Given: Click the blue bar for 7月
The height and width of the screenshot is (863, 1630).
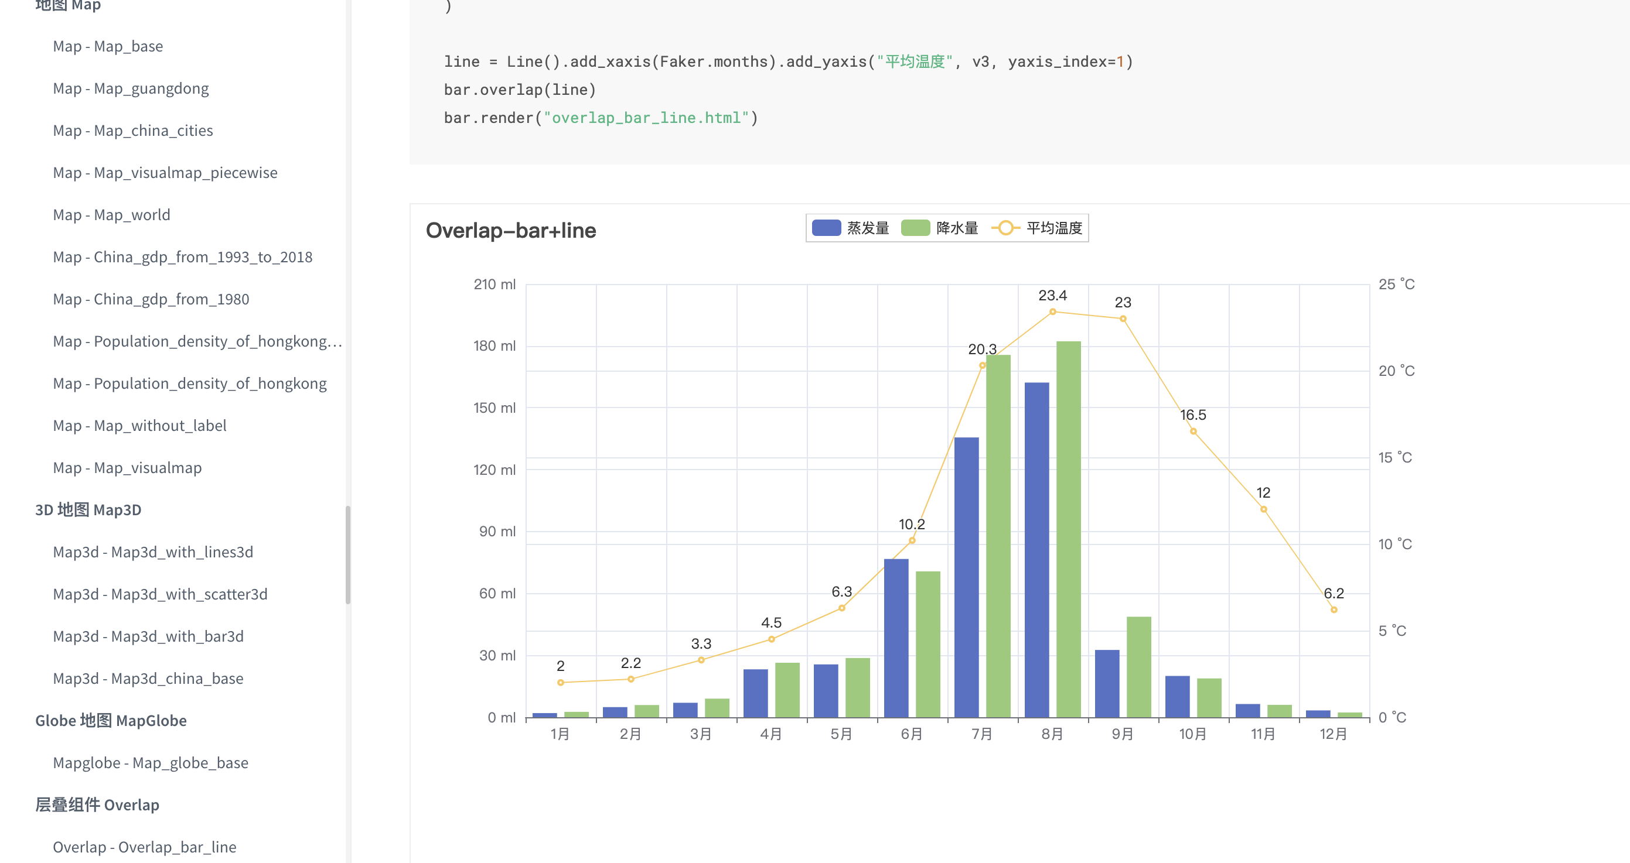Looking at the screenshot, I should 966,577.
